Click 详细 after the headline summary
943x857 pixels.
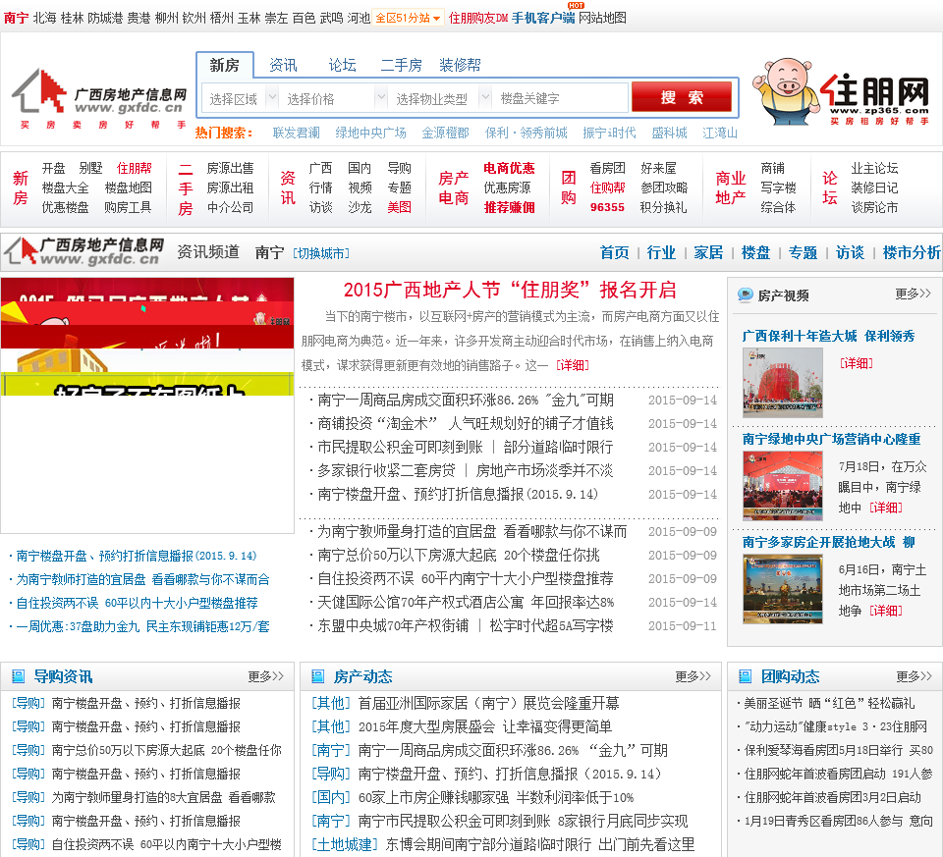coord(573,365)
